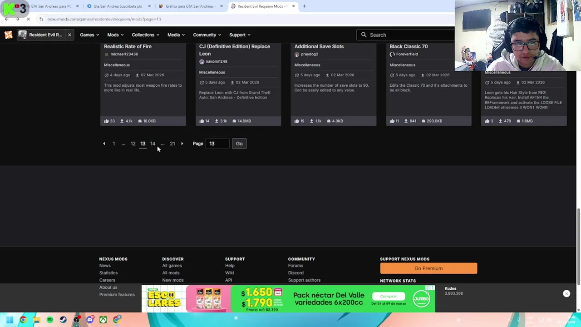Expand the Community dropdown menu
Viewport: 581px width, 327px height.
207,35
